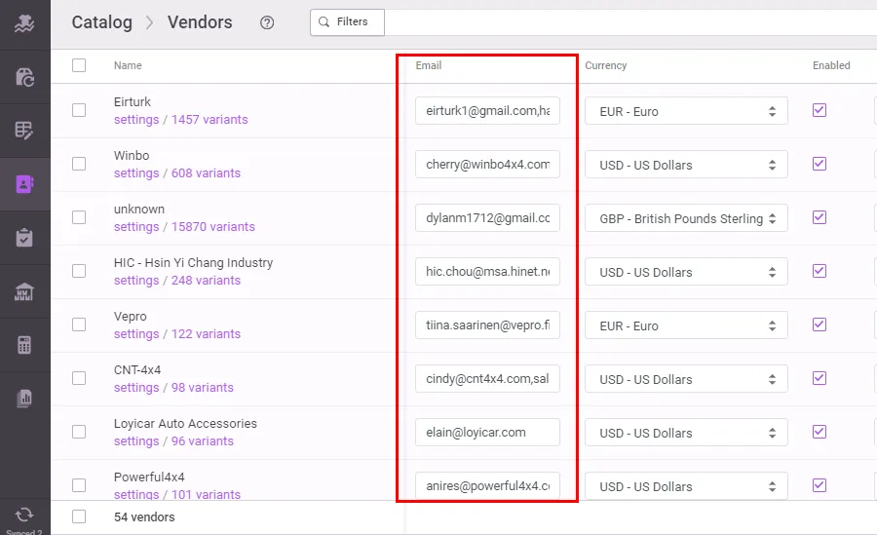Disable the Enabled checkbox for CNT-4x4
877x535 pixels.
820,378
